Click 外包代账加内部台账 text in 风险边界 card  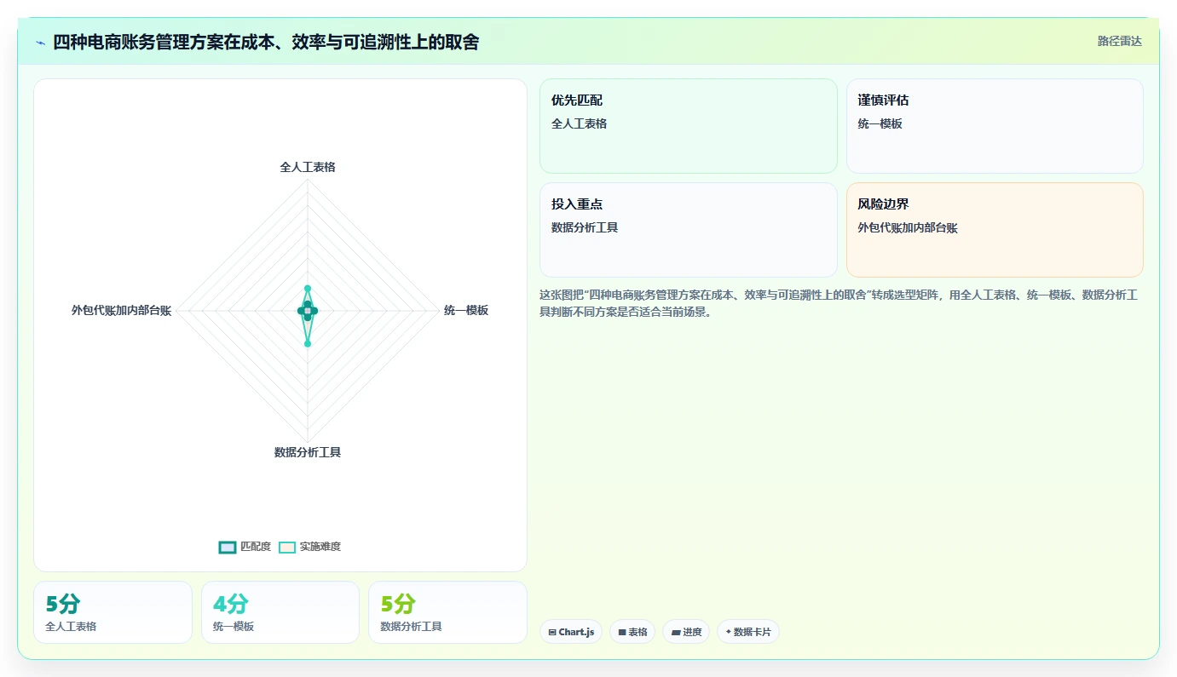click(x=908, y=227)
